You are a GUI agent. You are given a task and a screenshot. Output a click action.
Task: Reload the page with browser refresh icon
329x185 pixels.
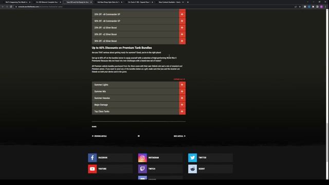pyautogui.click(x=11, y=7)
